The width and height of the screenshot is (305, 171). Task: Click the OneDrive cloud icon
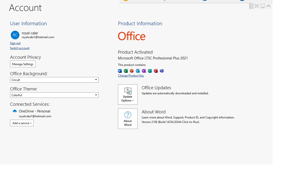pos(15,111)
